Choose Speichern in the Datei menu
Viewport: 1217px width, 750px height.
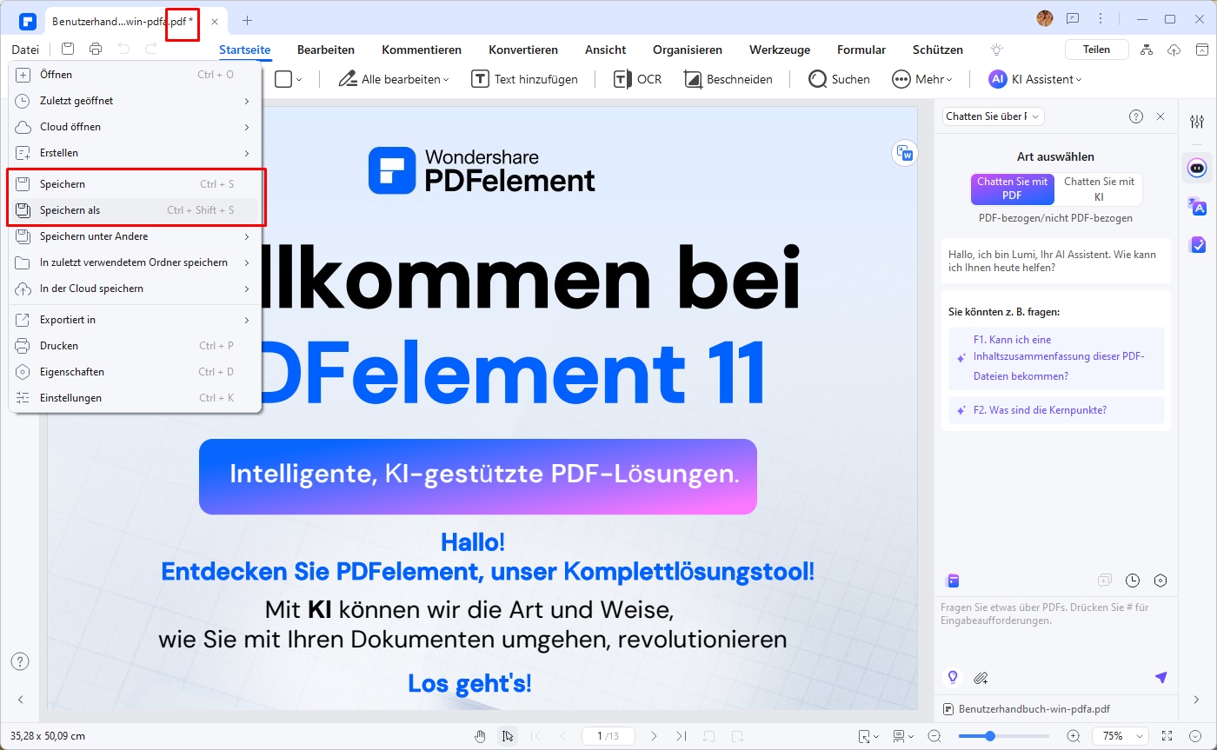pyautogui.click(x=136, y=184)
